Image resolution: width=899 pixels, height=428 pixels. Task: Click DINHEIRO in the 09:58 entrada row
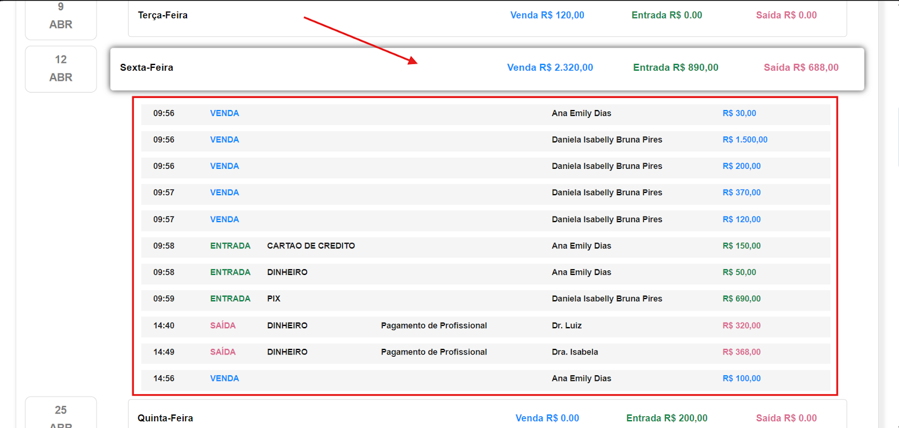(x=287, y=272)
